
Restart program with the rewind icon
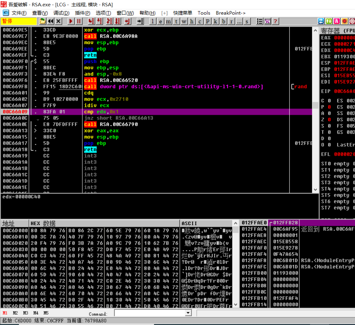(x=51, y=21)
